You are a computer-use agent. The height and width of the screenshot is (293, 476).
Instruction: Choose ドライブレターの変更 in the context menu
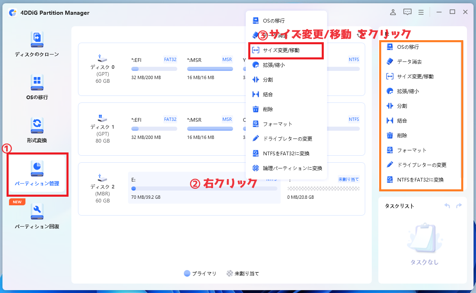(286, 139)
